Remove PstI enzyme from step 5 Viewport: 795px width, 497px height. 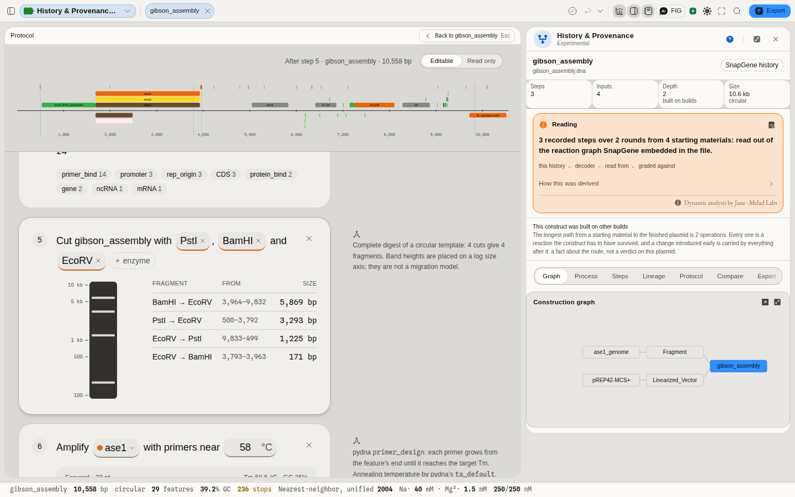point(203,241)
